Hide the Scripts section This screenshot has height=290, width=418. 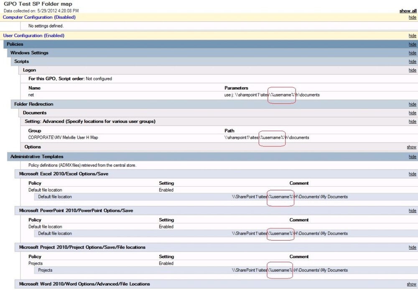[x=413, y=61]
